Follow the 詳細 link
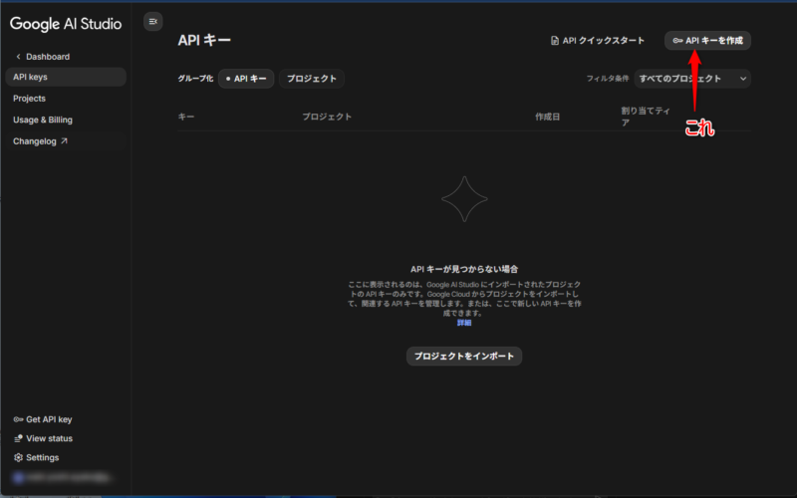Viewport: 797px width, 498px height. [464, 323]
